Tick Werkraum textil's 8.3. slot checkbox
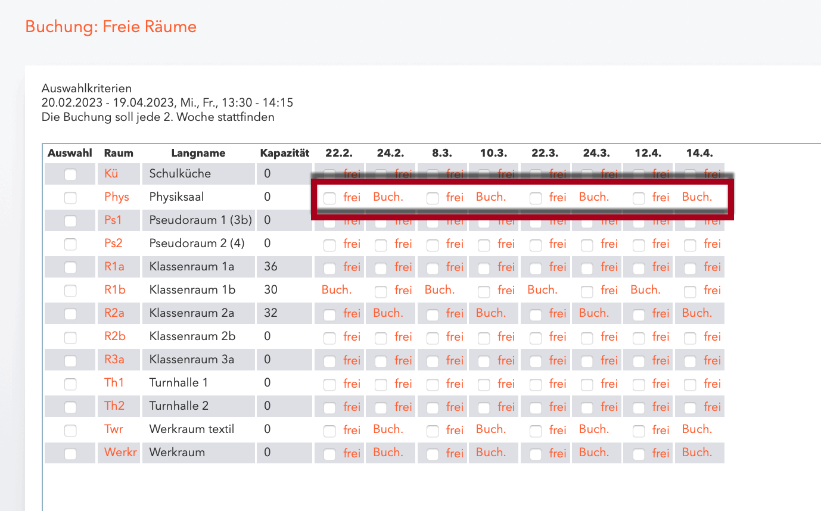Image resolution: width=821 pixels, height=511 pixels. [433, 431]
